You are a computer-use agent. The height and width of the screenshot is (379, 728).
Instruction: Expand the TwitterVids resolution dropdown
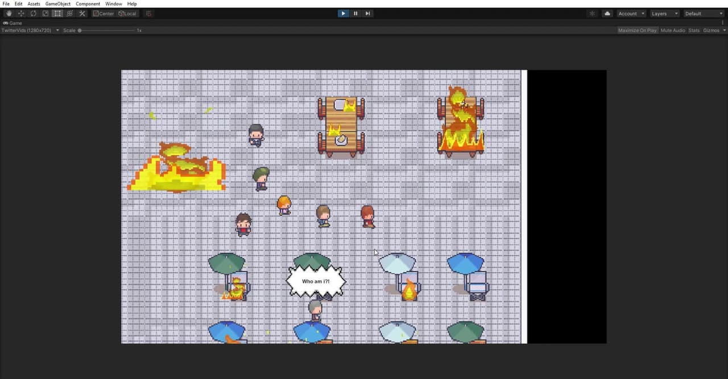(x=31, y=30)
